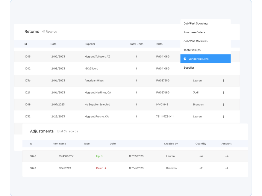Image resolution: width=262 pixels, height=196 pixels.
Task: Choose Supplier in the dropdown list
Action: (x=189, y=68)
